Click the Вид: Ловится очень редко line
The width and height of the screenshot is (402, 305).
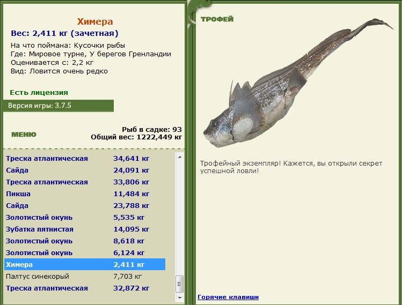point(59,71)
